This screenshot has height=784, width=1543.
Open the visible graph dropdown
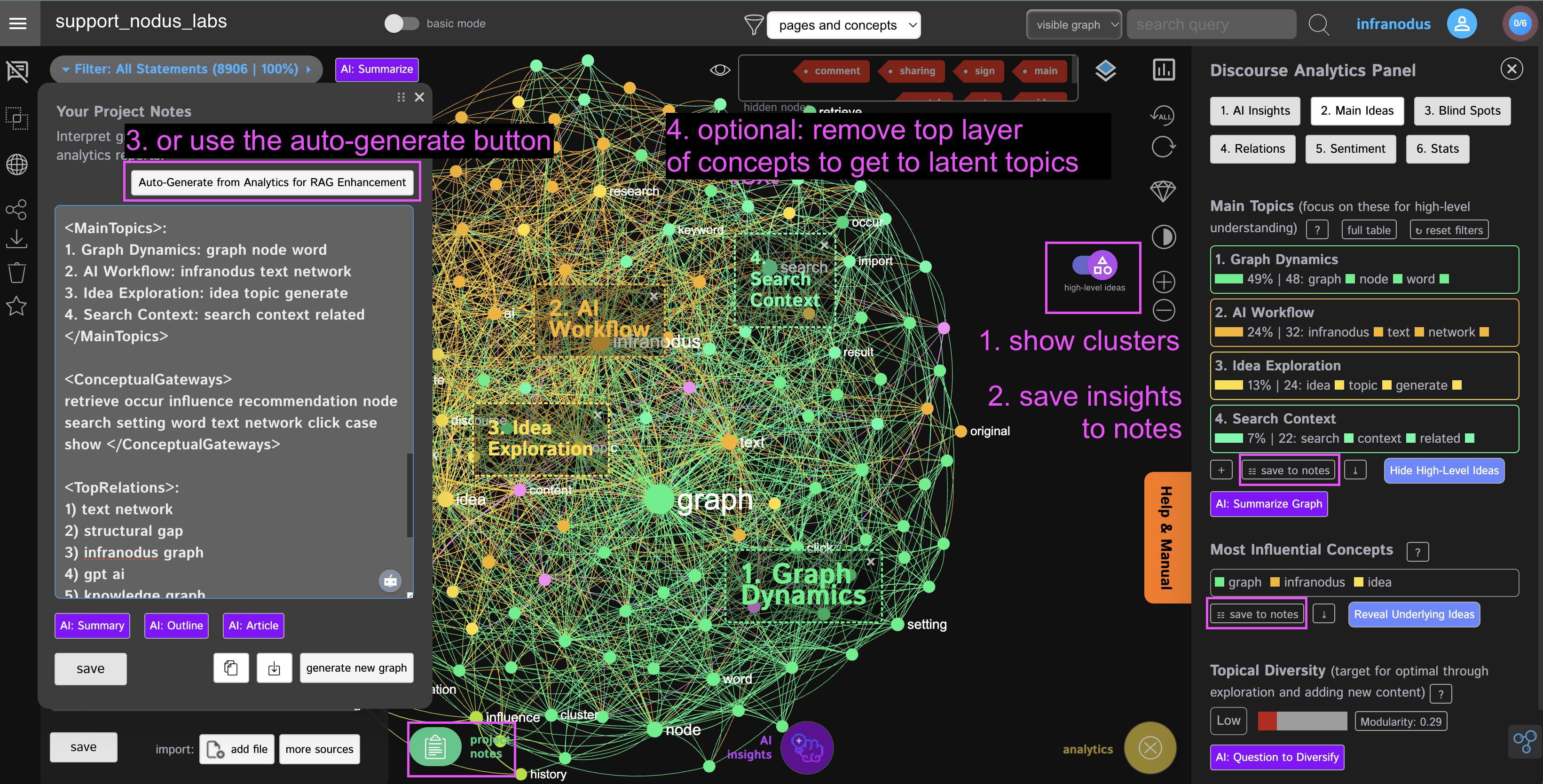[x=1073, y=24]
